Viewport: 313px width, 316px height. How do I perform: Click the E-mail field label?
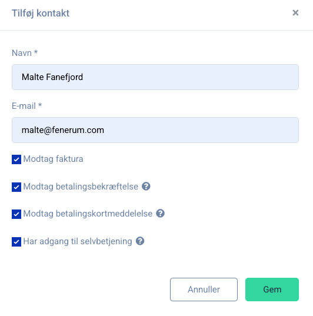[26, 106]
